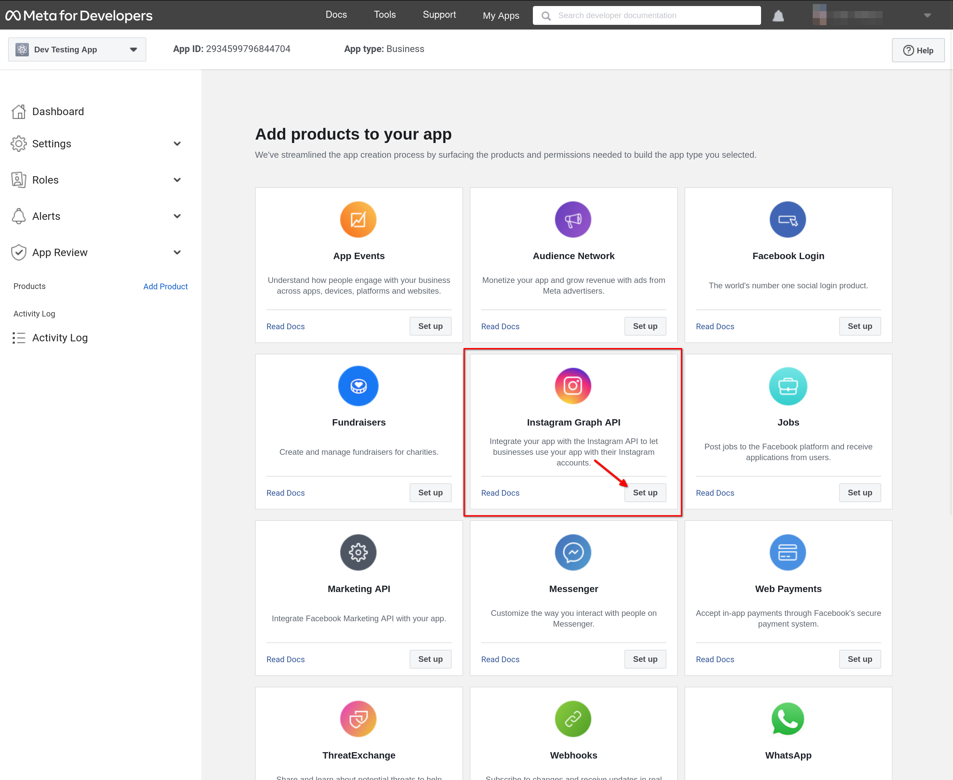953x780 pixels.
Task: Click the Instagram Graph API icon
Action: [573, 386]
